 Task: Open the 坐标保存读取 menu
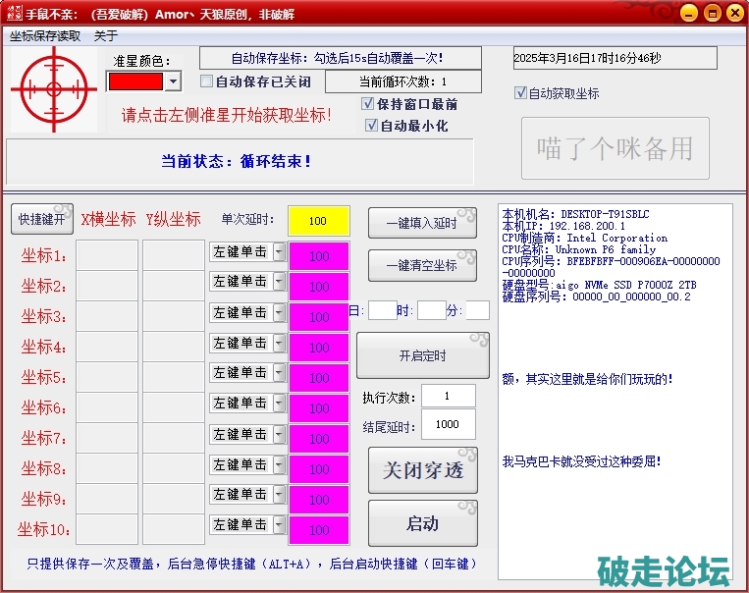pyautogui.click(x=45, y=35)
